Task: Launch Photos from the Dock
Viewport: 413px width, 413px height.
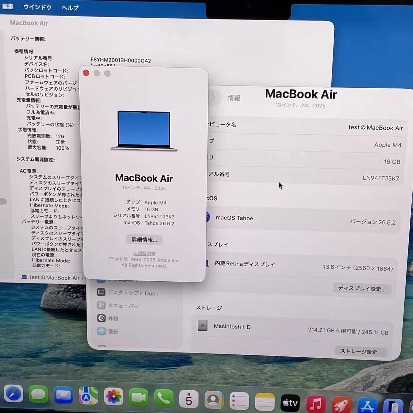Action: coord(114,397)
